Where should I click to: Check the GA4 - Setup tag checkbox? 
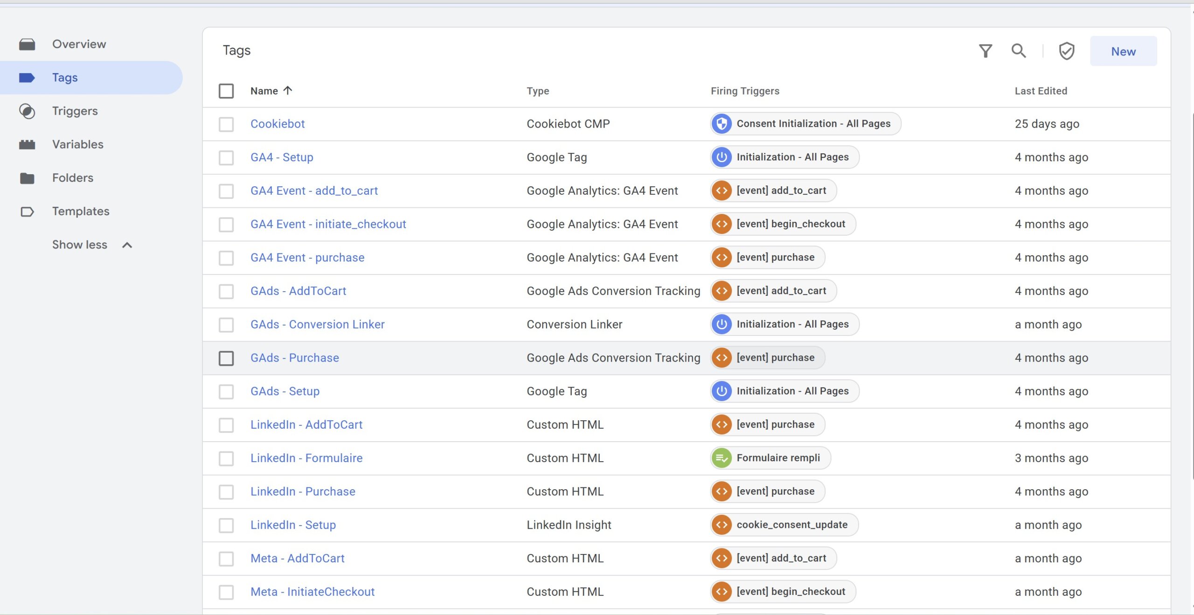(226, 158)
